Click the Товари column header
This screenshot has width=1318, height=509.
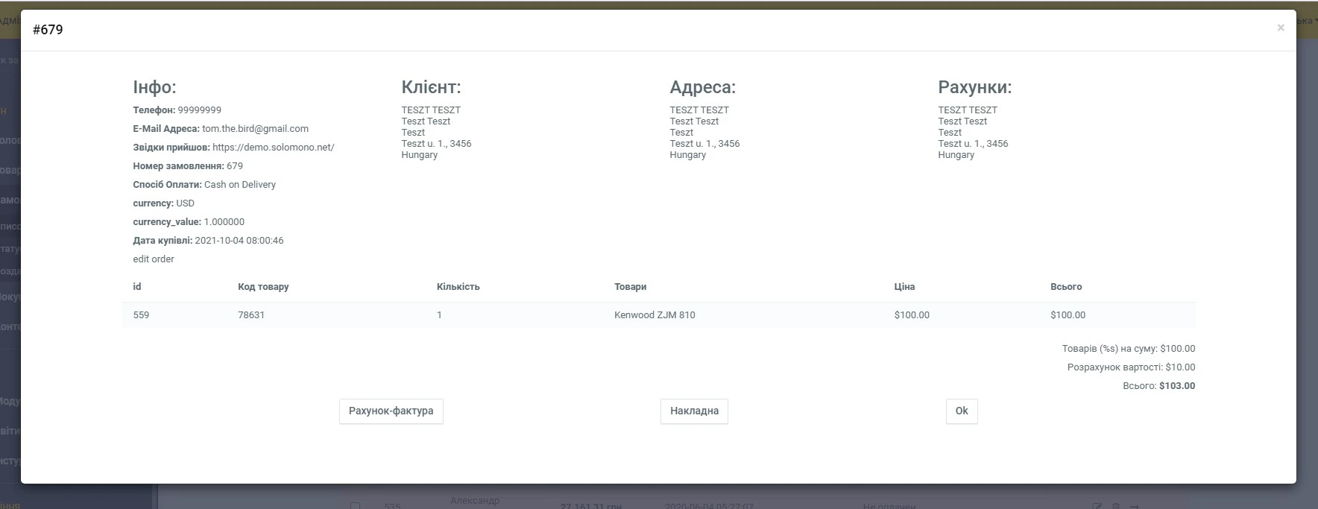point(630,287)
